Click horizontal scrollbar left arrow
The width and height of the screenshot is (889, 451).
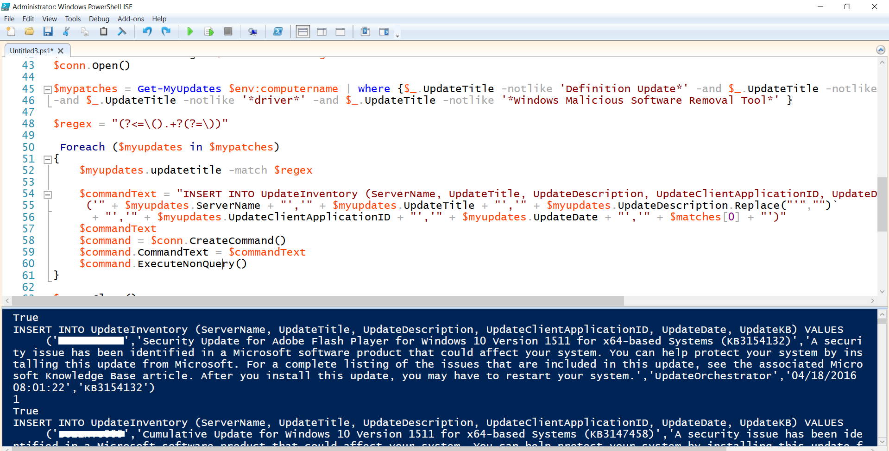pos(7,301)
